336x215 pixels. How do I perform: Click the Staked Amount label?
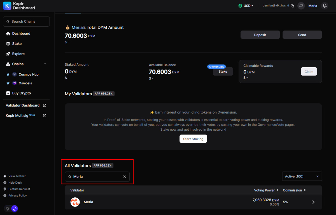[x=77, y=64]
